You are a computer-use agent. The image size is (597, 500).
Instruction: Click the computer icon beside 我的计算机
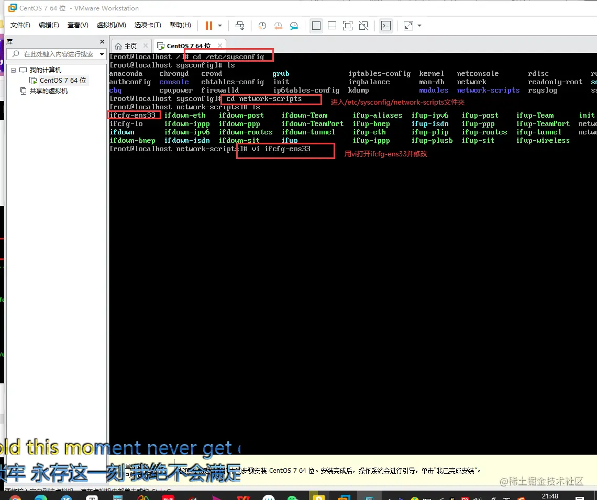pos(23,70)
